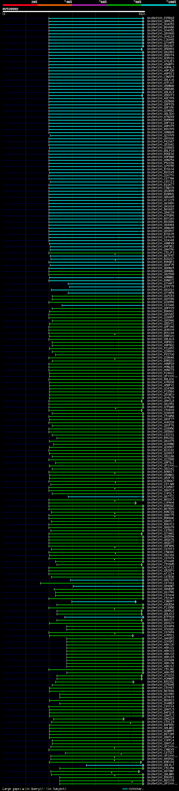The width and height of the screenshot is (179, 791).
Task: Click the white query sequence bar
Action: (74, 12)
